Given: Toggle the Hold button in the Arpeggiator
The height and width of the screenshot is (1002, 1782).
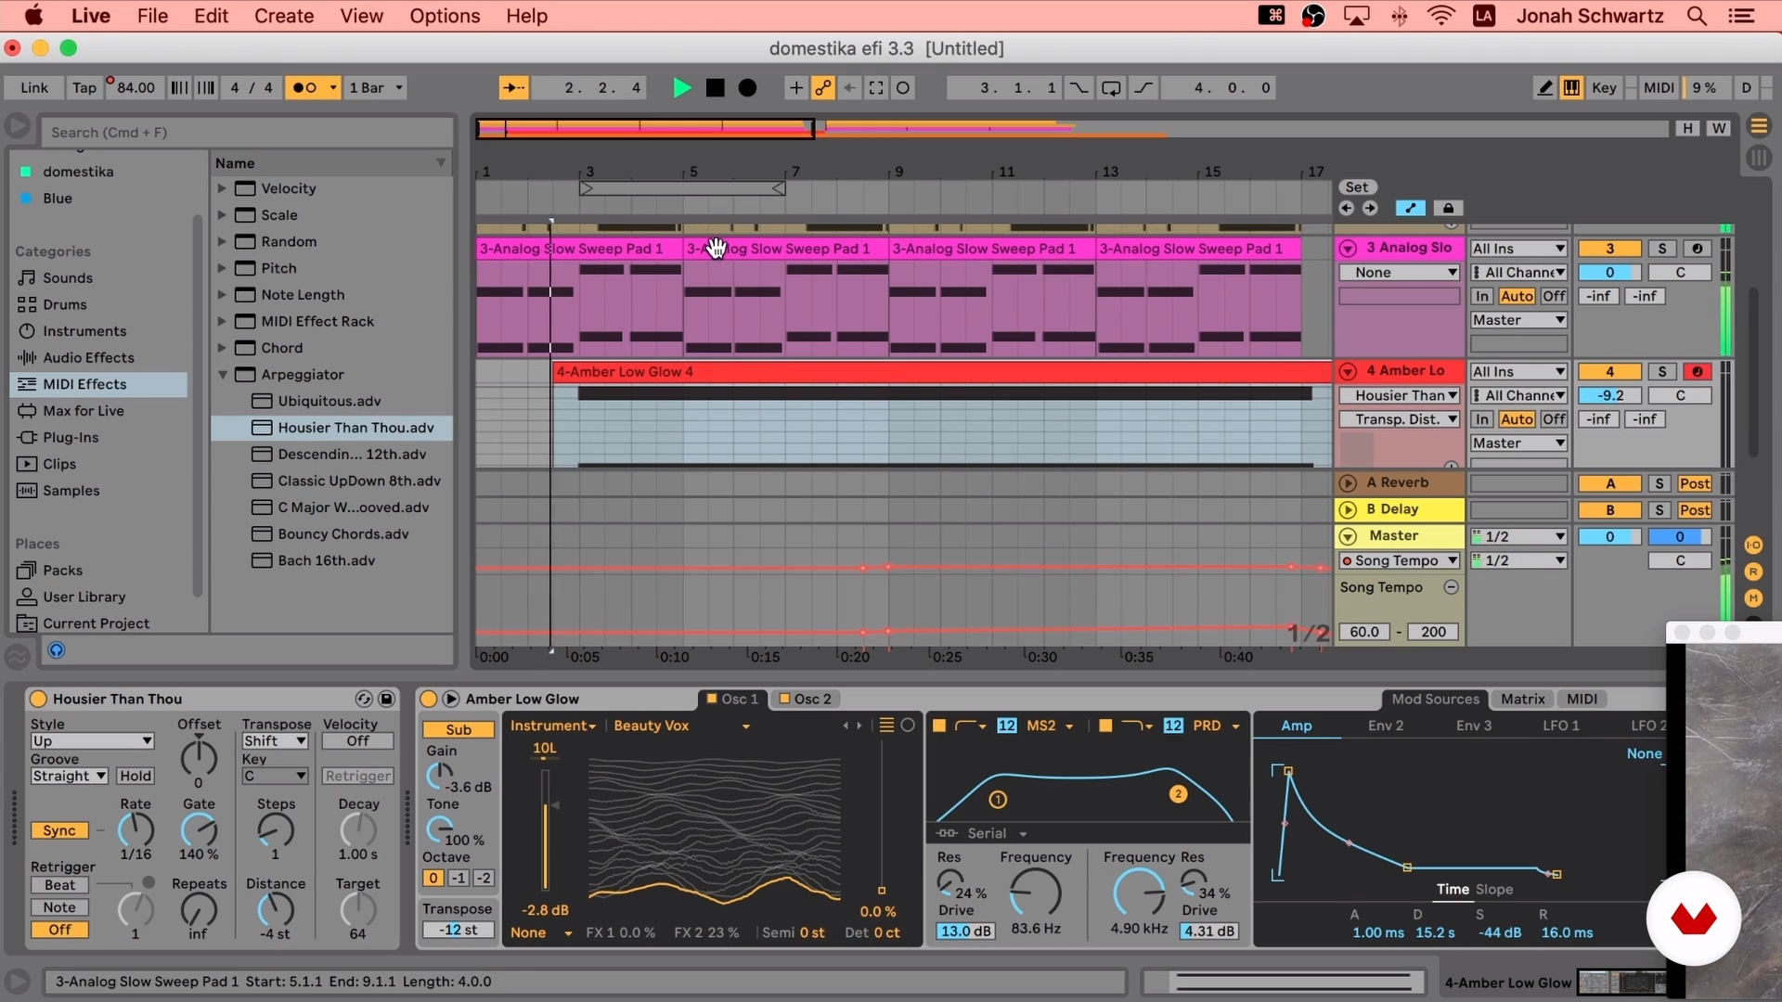Looking at the screenshot, I should pyautogui.click(x=136, y=777).
